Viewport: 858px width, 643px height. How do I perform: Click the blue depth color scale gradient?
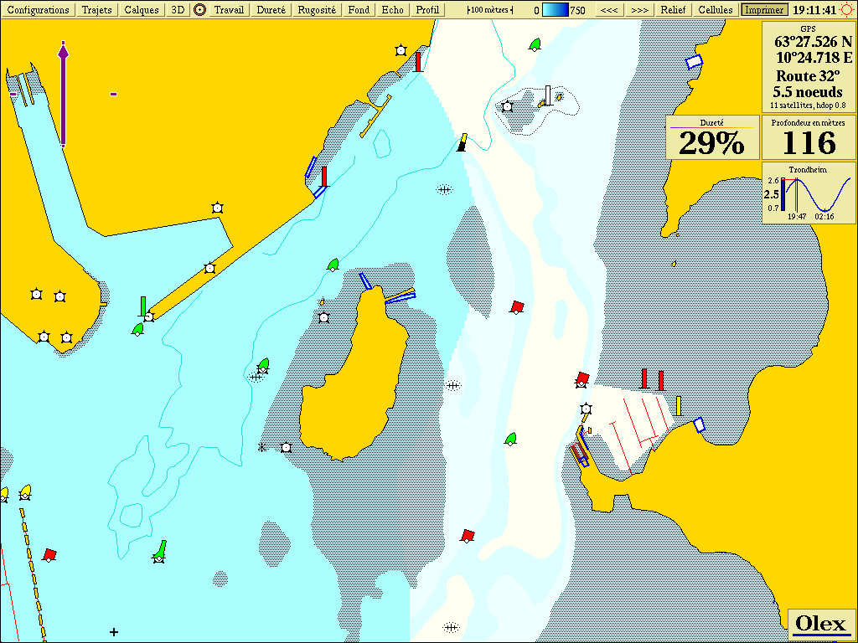pyautogui.click(x=555, y=10)
